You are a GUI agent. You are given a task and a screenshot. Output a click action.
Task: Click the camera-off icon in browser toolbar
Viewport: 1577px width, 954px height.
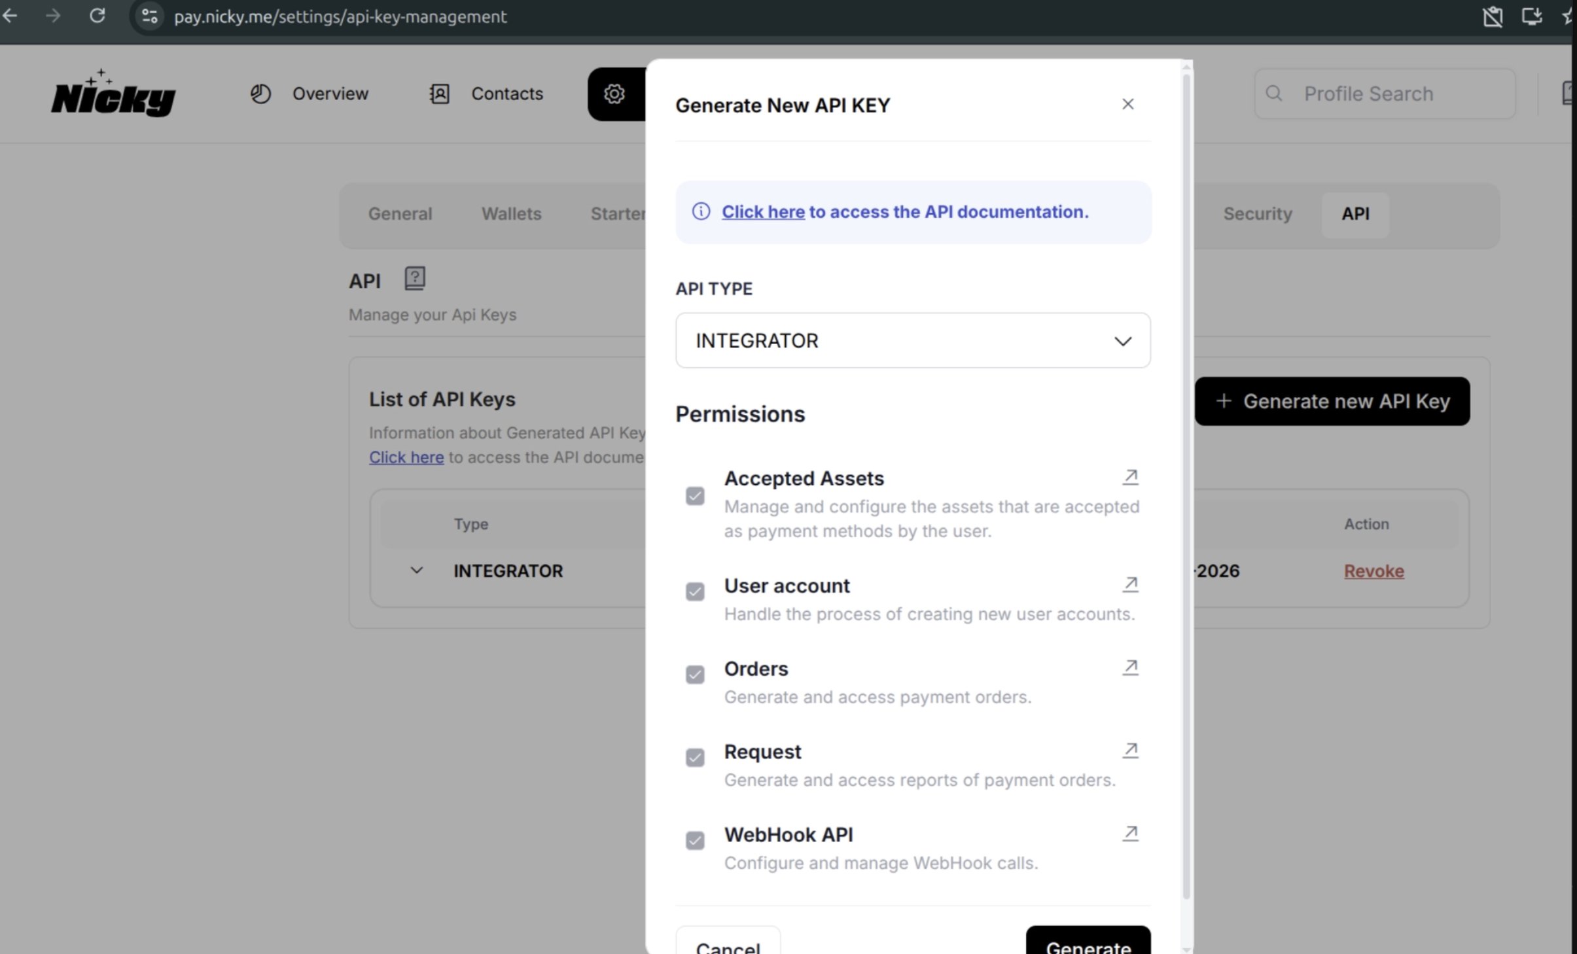1493,16
